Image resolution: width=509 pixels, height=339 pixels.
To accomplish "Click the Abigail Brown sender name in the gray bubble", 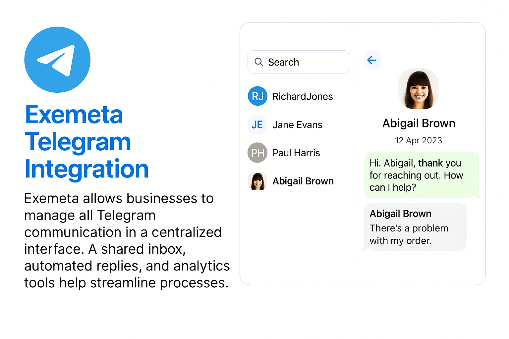I will click(400, 214).
